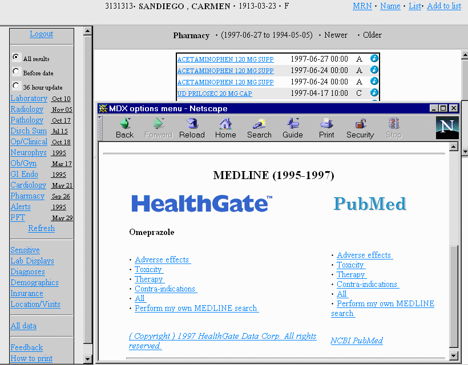Viewport: 468px width, 365px height.
Task: Open HealthGate Adverse effects link
Action: click(162, 260)
